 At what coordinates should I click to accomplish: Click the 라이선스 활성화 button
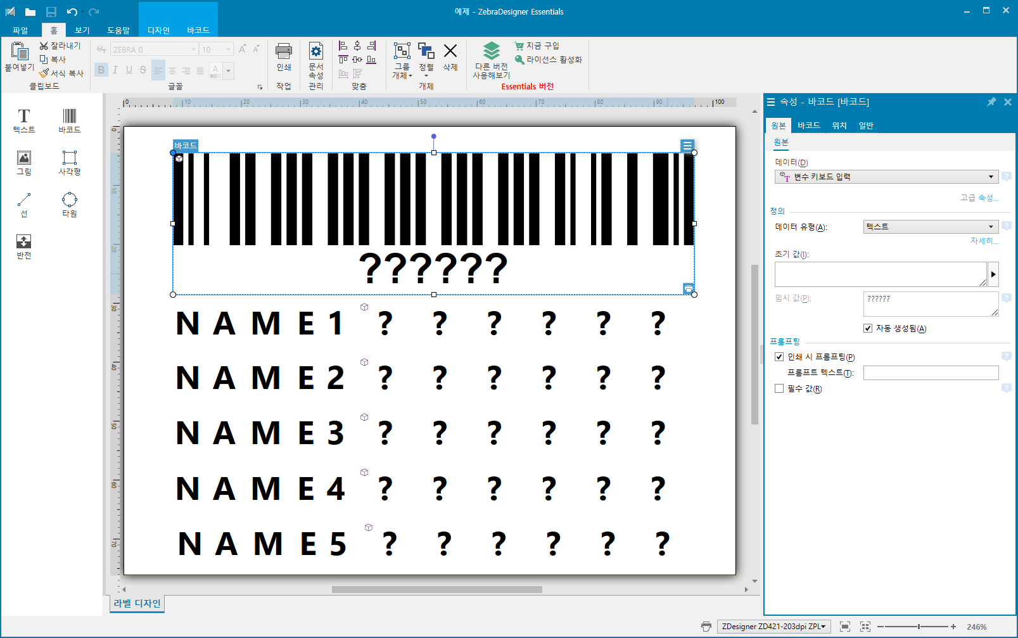click(548, 60)
